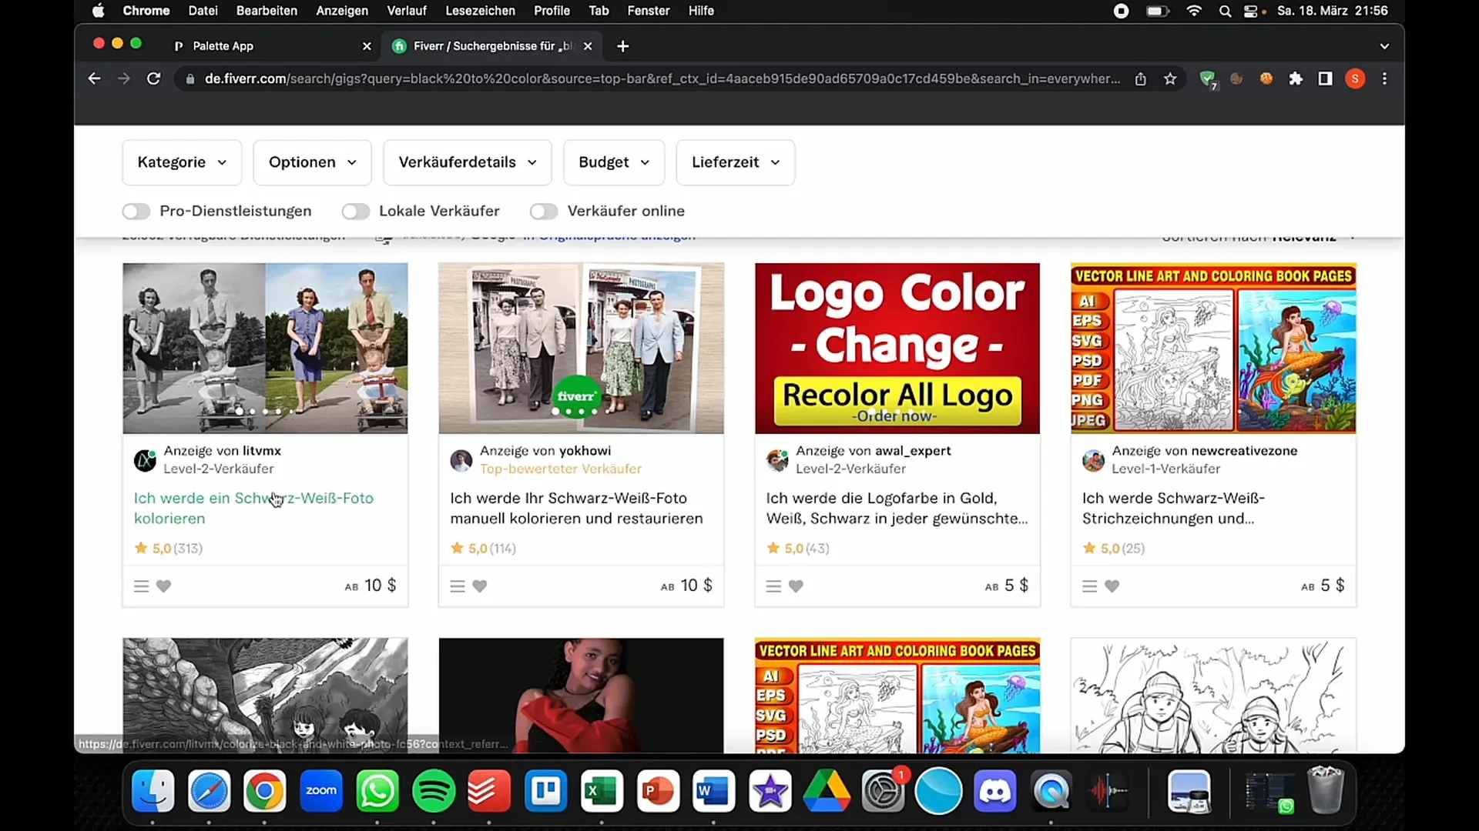This screenshot has height=831, width=1479.
Task: Expand the Optionen filter dropdown
Action: [x=313, y=162]
